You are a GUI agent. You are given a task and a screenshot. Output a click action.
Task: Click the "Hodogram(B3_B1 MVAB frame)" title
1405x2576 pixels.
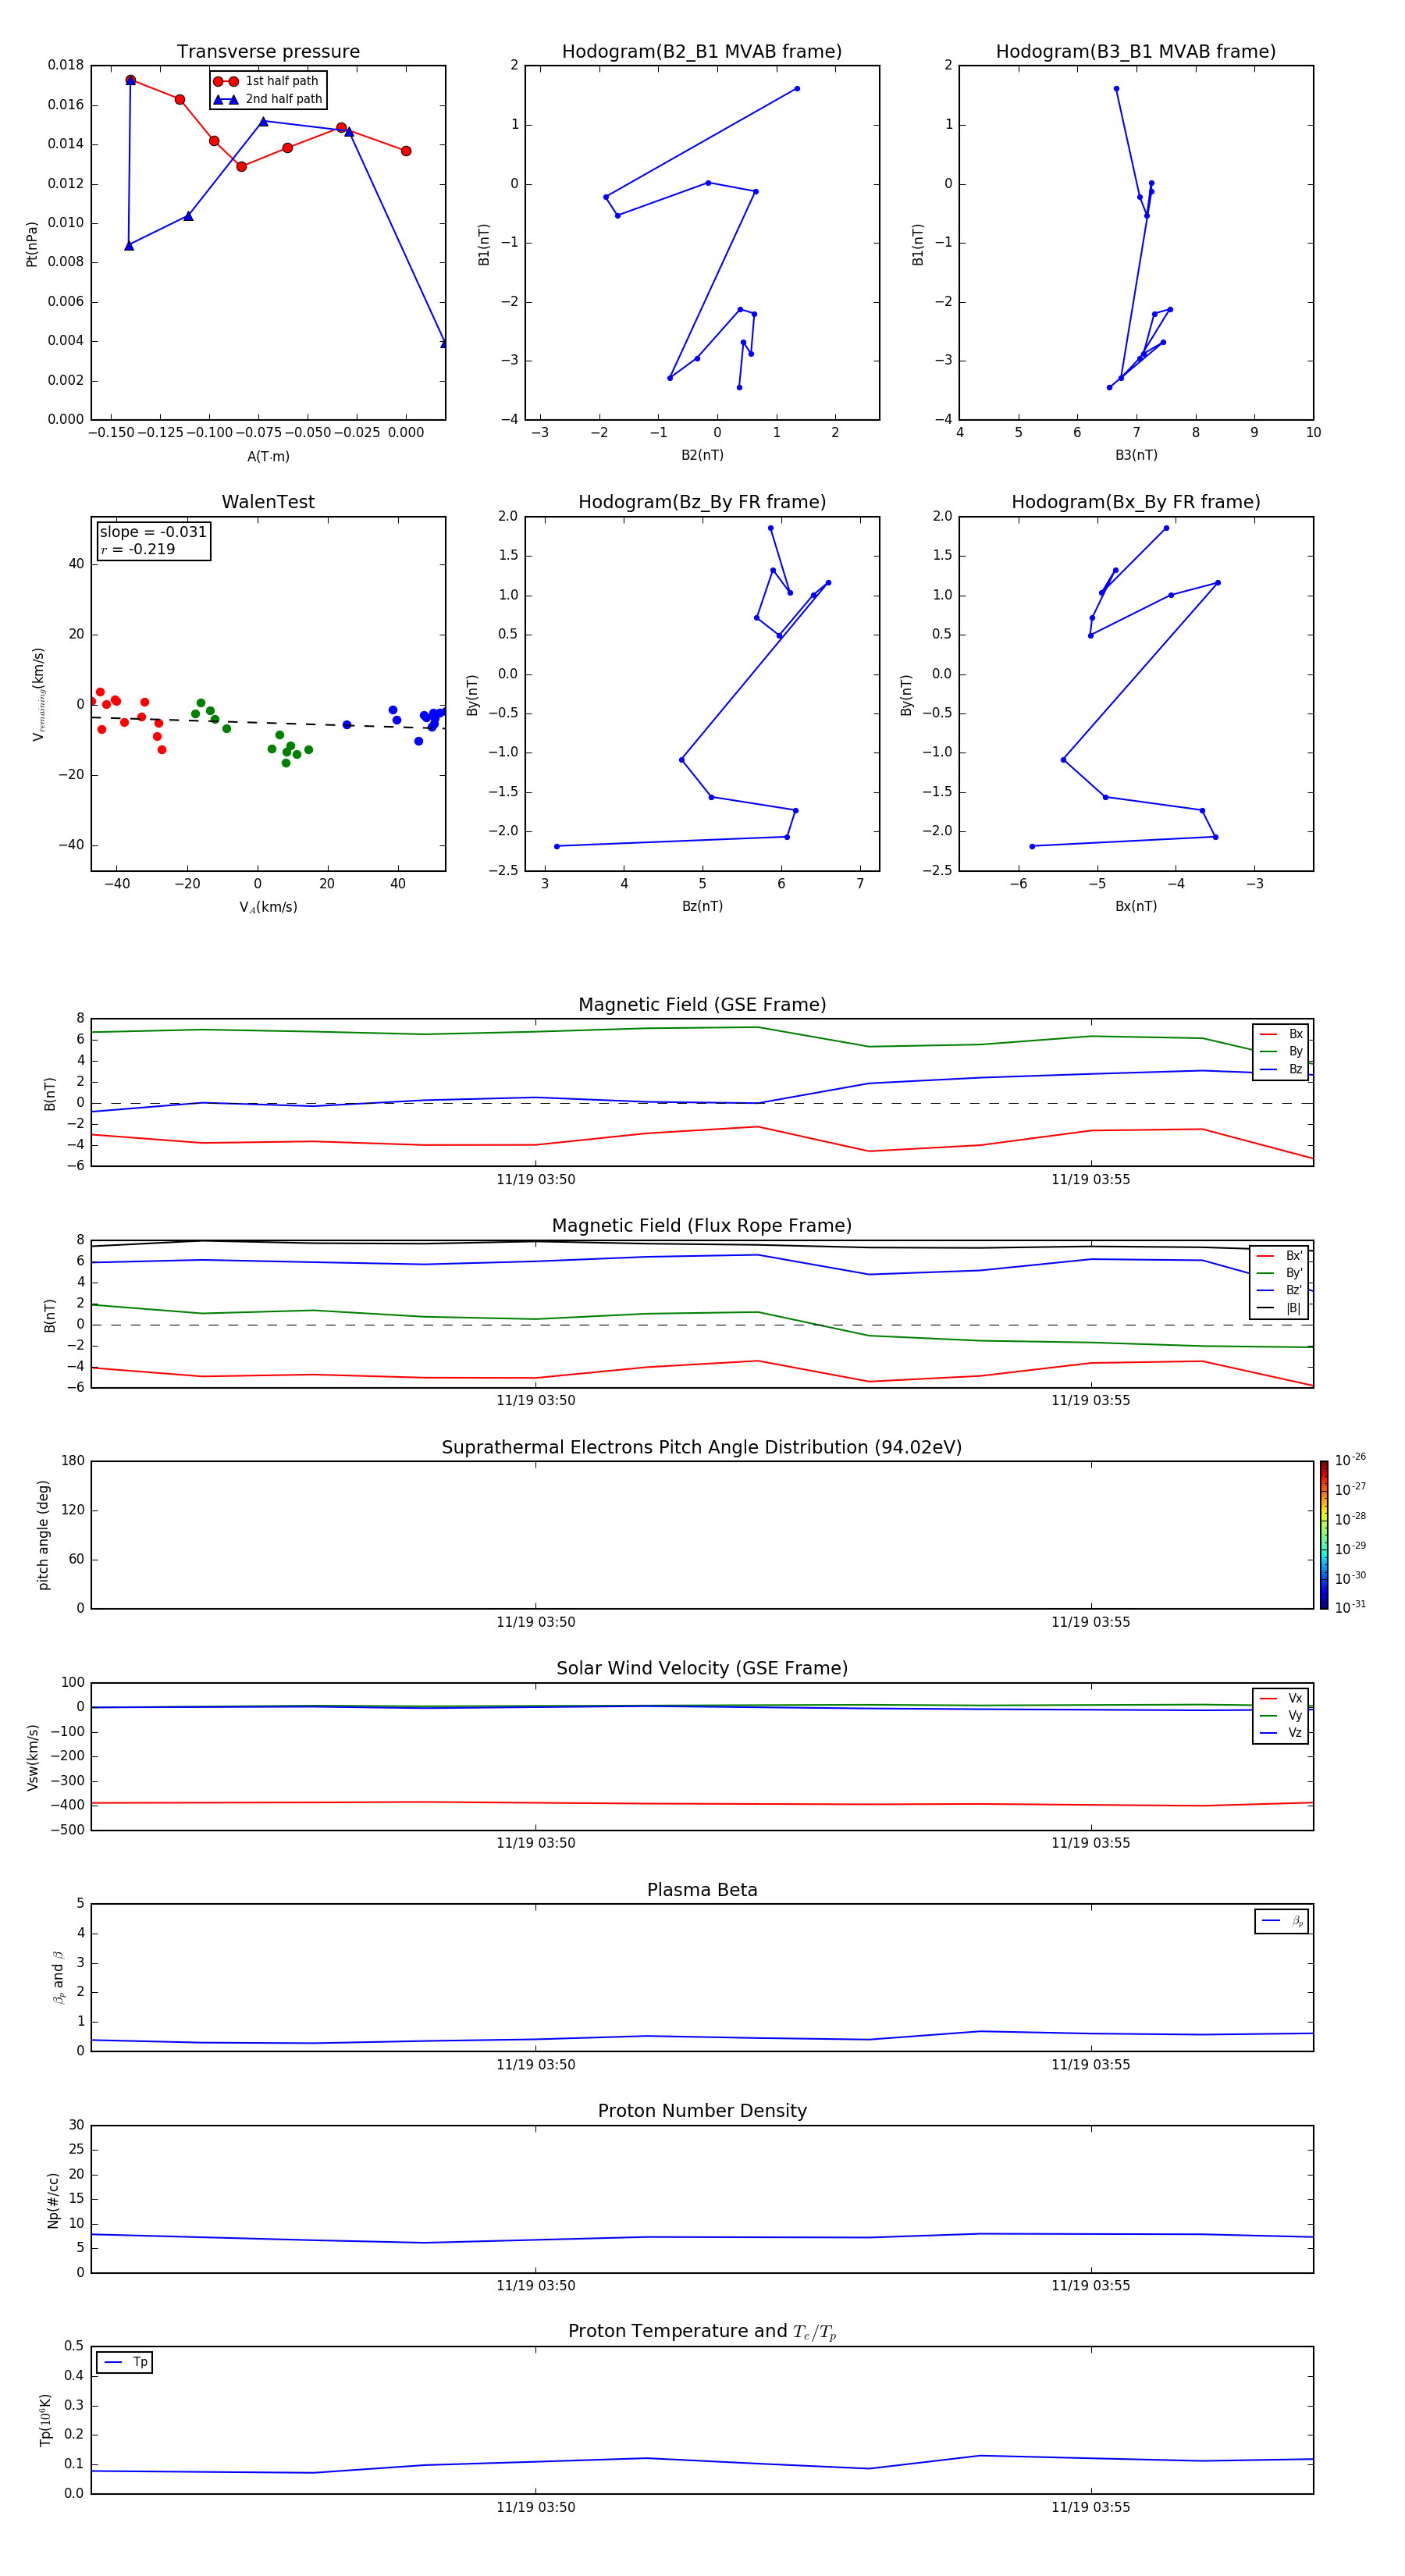(1136, 52)
